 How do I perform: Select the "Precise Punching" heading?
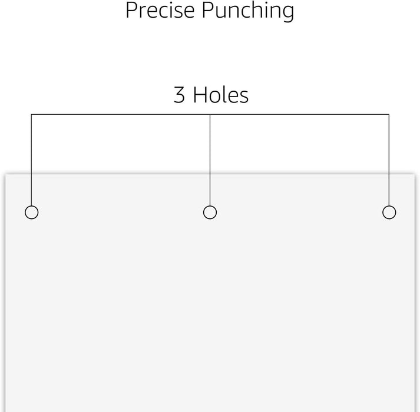[x=210, y=11]
